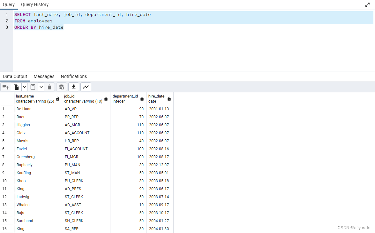Click the 'PR_REP' job cell
375x233 pixels.
[x=86, y=117]
